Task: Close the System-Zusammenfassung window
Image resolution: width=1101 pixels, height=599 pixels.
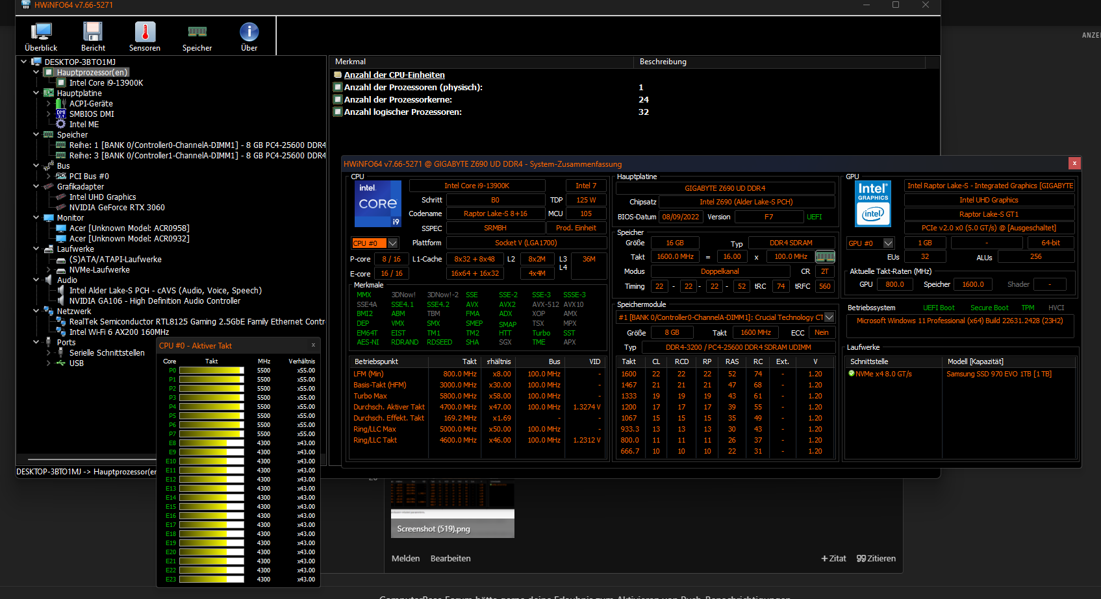Action: [1074, 163]
